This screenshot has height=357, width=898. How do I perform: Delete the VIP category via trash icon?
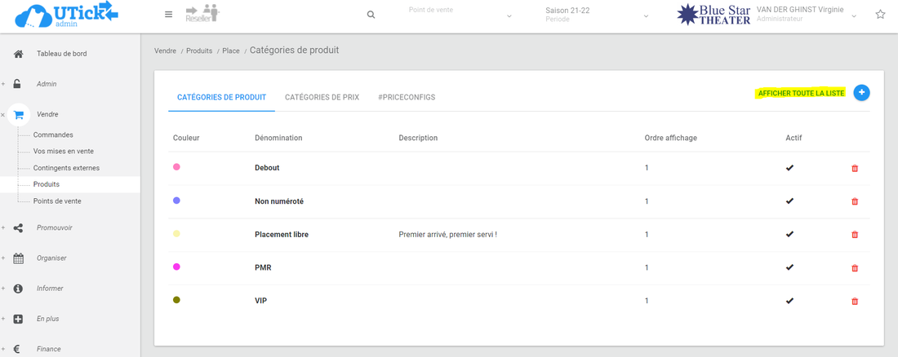click(x=855, y=302)
